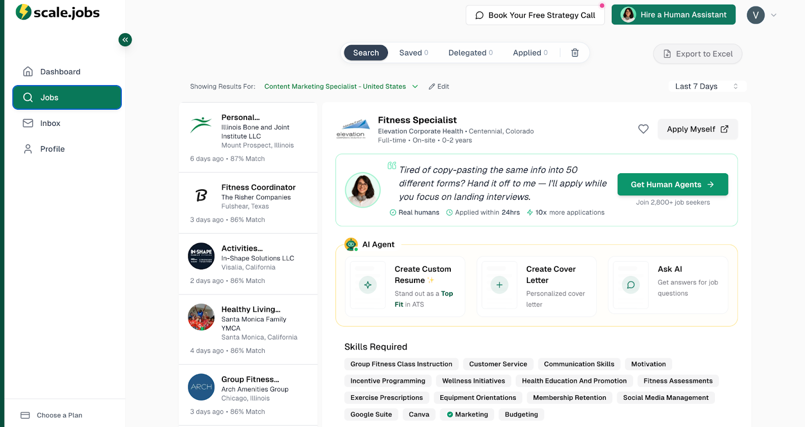Click the Get Human Agents button

[672, 184]
